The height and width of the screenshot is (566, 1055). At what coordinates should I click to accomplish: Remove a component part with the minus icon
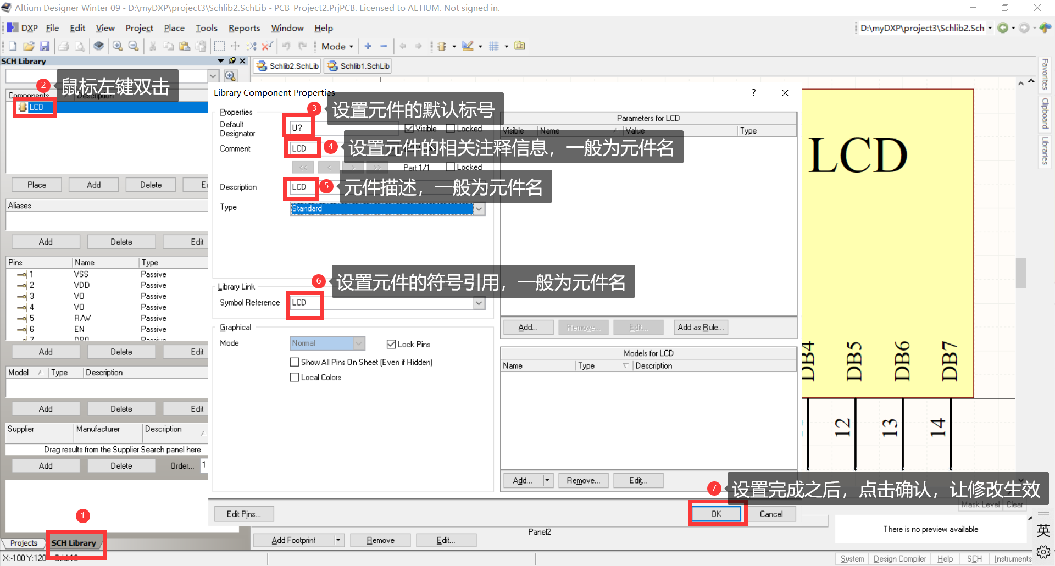(x=384, y=46)
